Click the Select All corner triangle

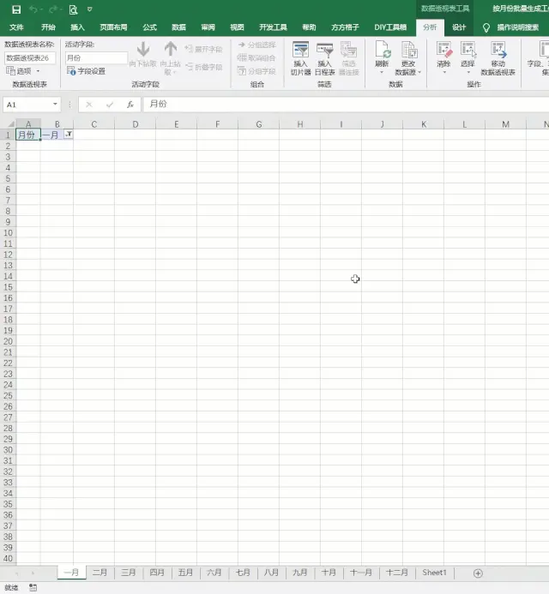[10, 124]
